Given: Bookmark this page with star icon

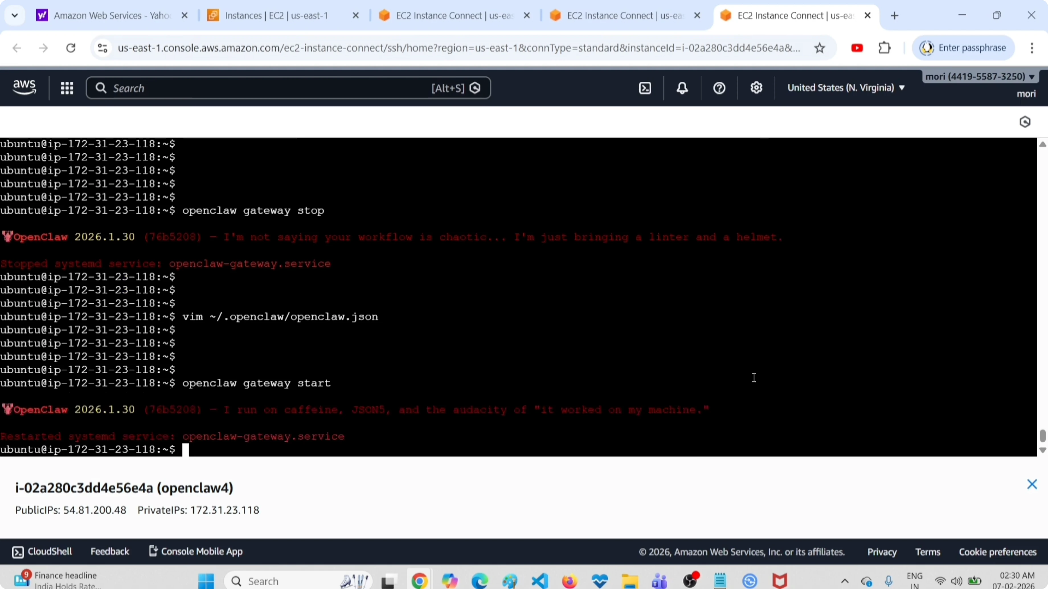Looking at the screenshot, I should click(x=819, y=48).
